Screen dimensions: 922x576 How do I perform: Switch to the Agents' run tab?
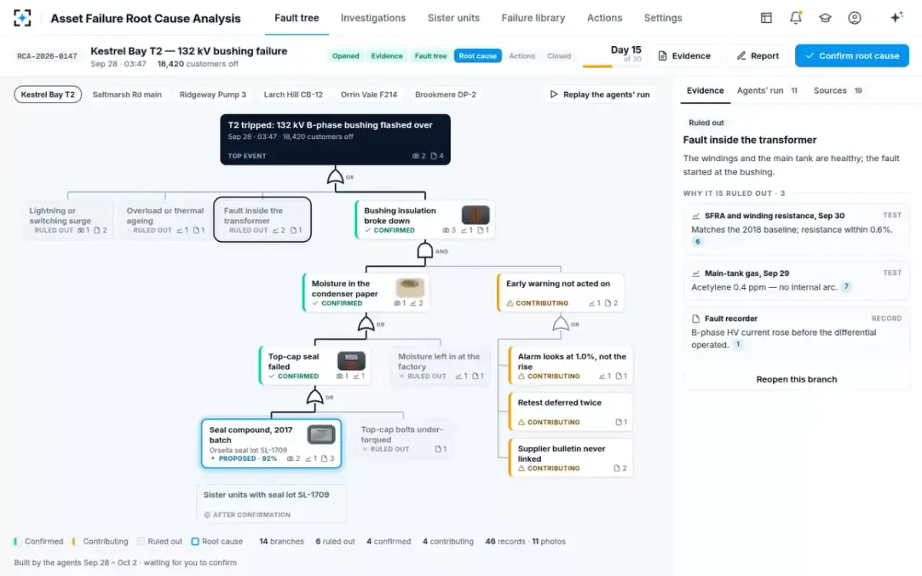(x=766, y=91)
